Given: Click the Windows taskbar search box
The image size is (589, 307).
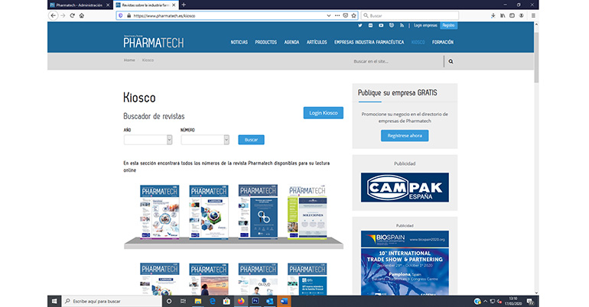Looking at the screenshot, I should click(x=112, y=301).
